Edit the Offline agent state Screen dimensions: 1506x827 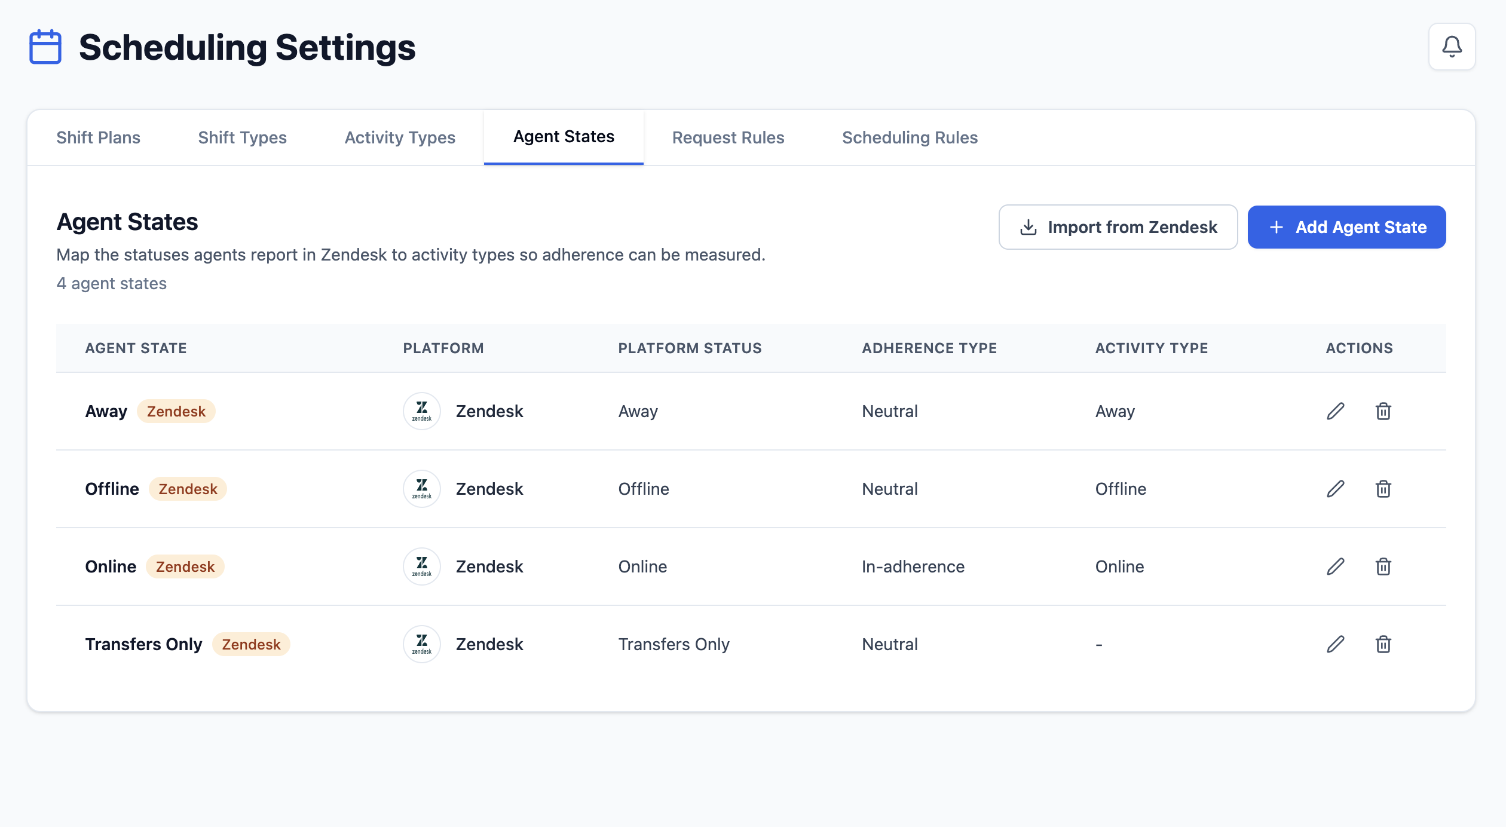(1336, 489)
